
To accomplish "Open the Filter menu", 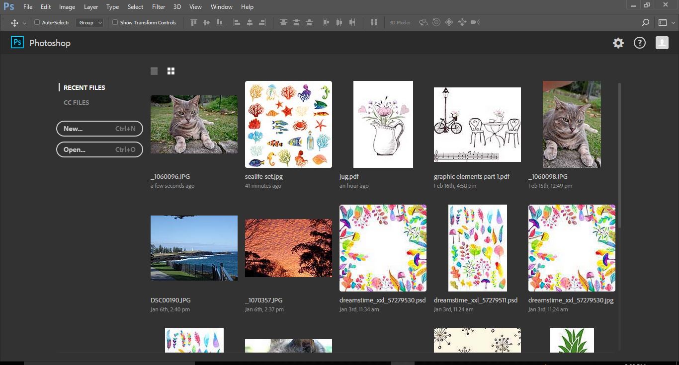I will [x=159, y=7].
